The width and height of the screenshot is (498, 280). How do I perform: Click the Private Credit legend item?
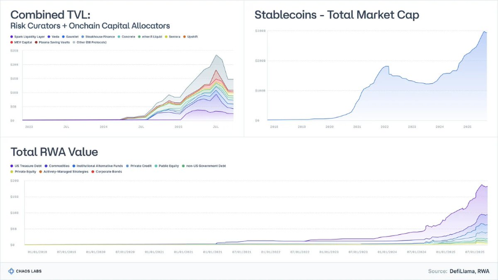click(x=139, y=165)
